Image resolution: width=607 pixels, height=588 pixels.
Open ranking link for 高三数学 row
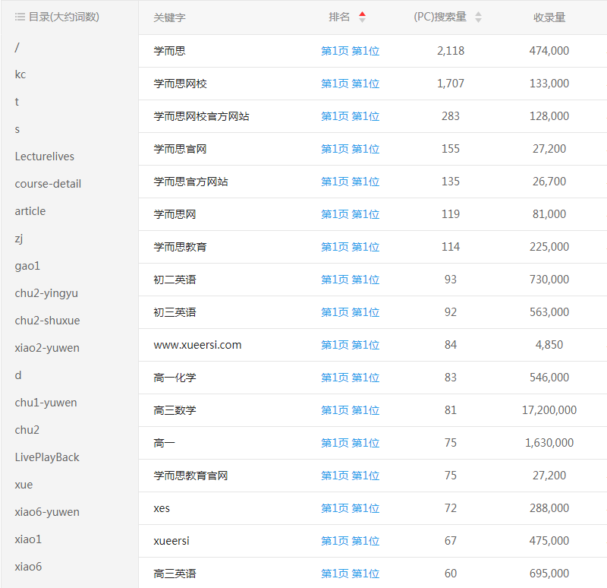coord(350,410)
